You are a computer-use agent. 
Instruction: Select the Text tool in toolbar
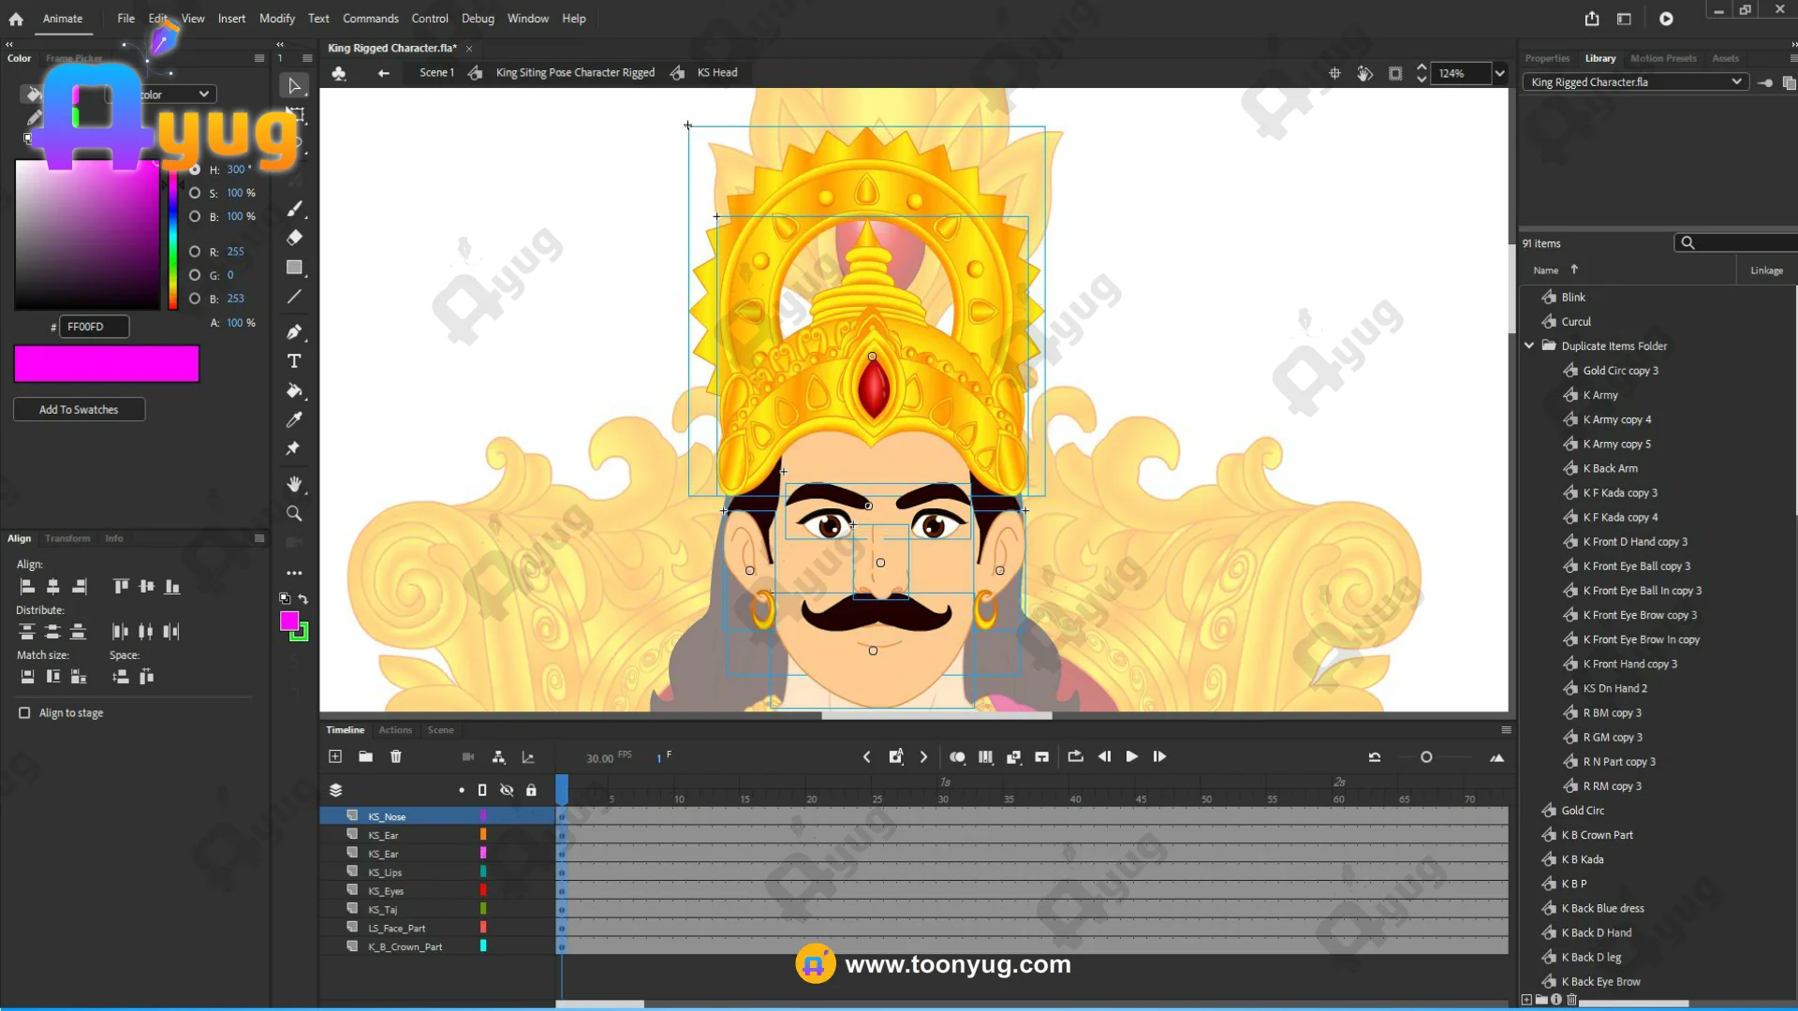pos(294,361)
